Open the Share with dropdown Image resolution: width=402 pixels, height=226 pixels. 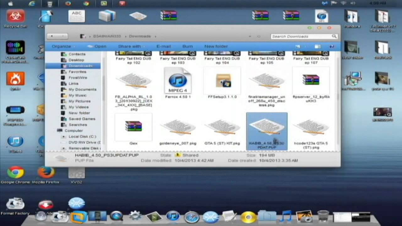131,46
